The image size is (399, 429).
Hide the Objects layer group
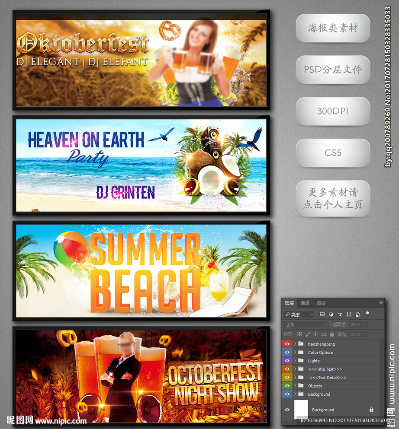(287, 386)
